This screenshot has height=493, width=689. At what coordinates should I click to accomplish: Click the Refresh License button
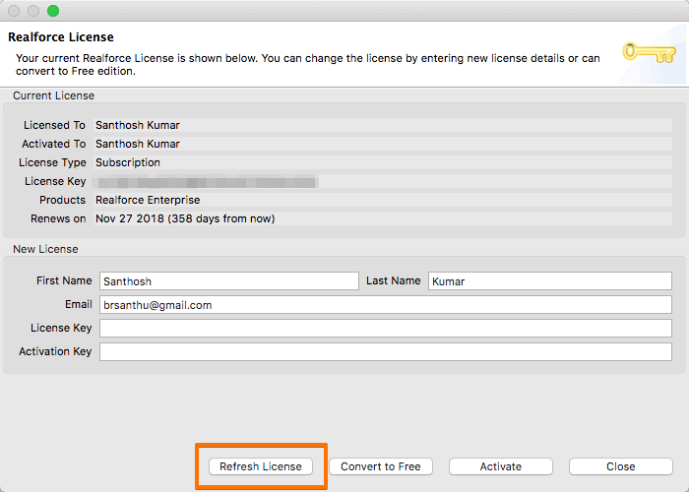(261, 466)
